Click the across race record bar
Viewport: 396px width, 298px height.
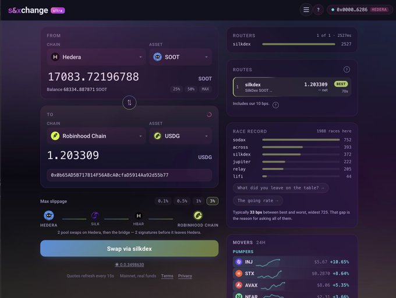(x=301, y=147)
